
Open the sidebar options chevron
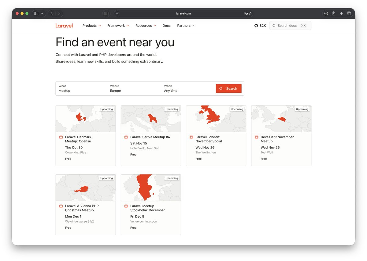[x=42, y=13]
